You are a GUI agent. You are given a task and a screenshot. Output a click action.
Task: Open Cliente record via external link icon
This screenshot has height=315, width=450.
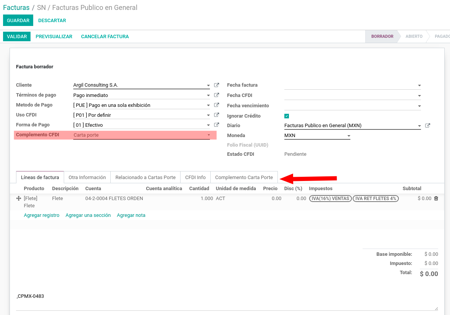point(216,85)
